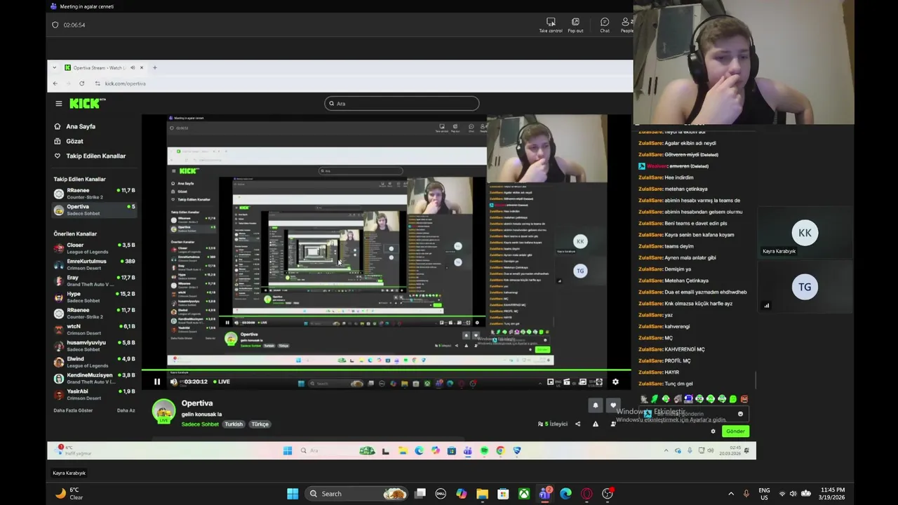This screenshot has height=505, width=898.
Task: Open the Sadece Sohbet category link
Action: (200, 424)
